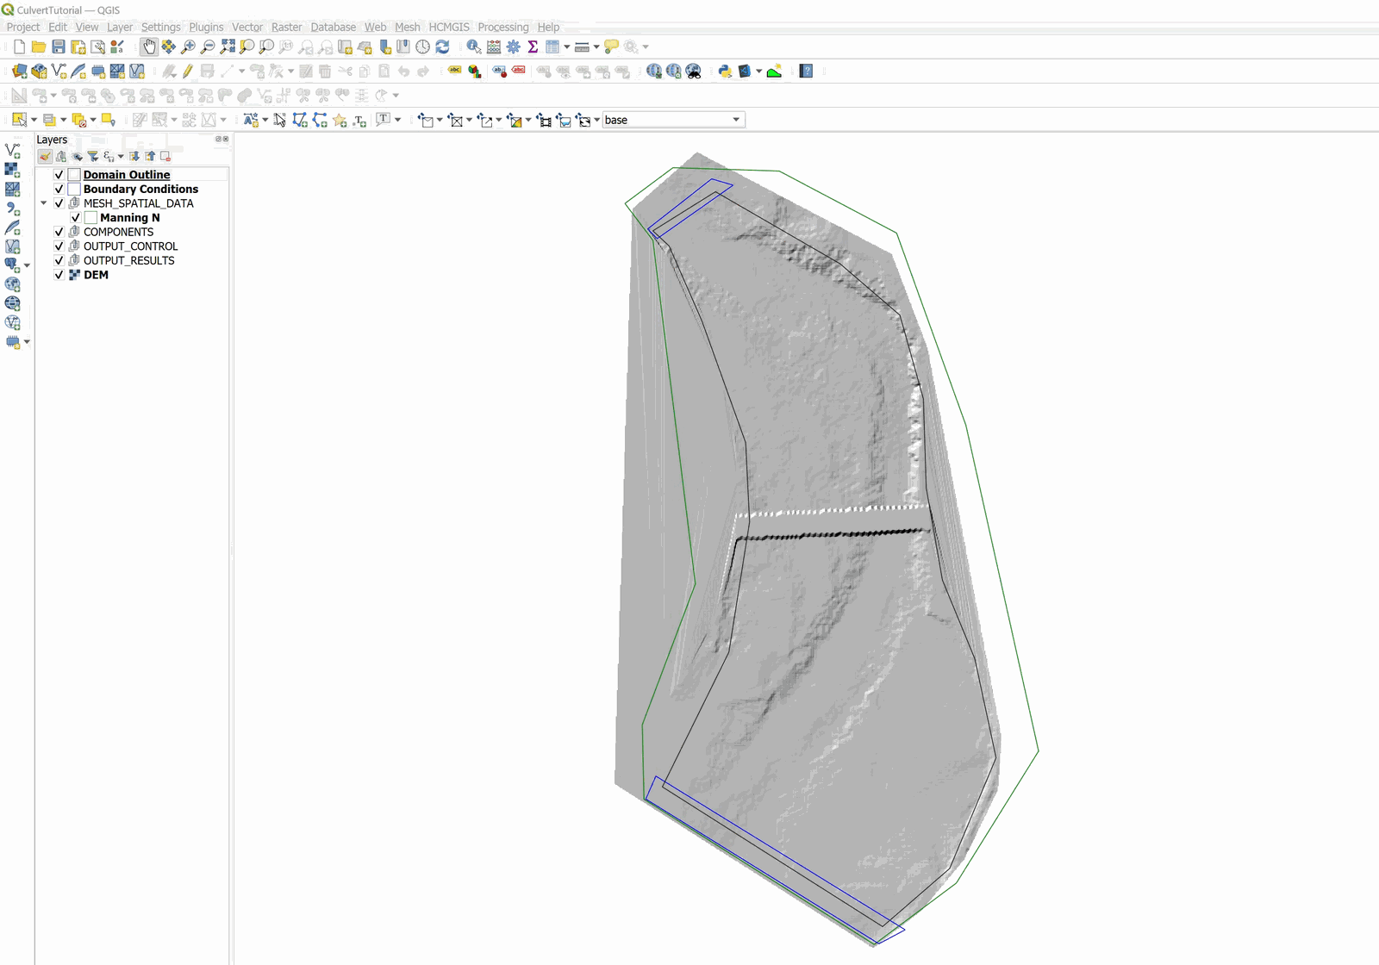Click the Filter Legend icon in Layers panel
Viewport: 1379px width, 965px height.
pos(92,156)
